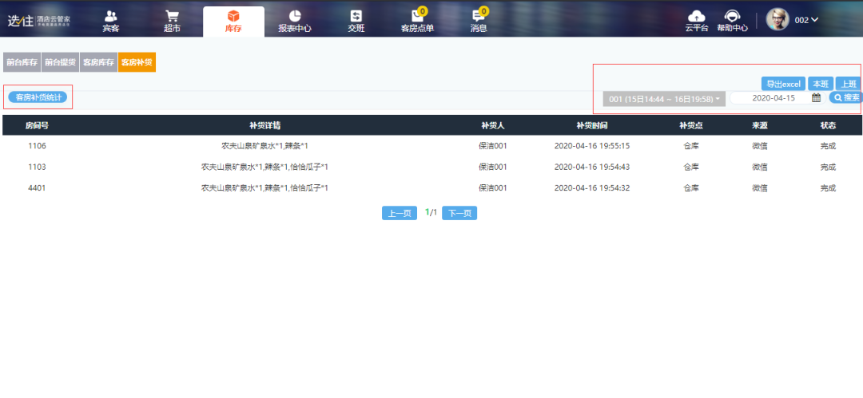Click timestamp 2020-04-16 19:54:32
This screenshot has height=398, width=863.
coord(591,188)
